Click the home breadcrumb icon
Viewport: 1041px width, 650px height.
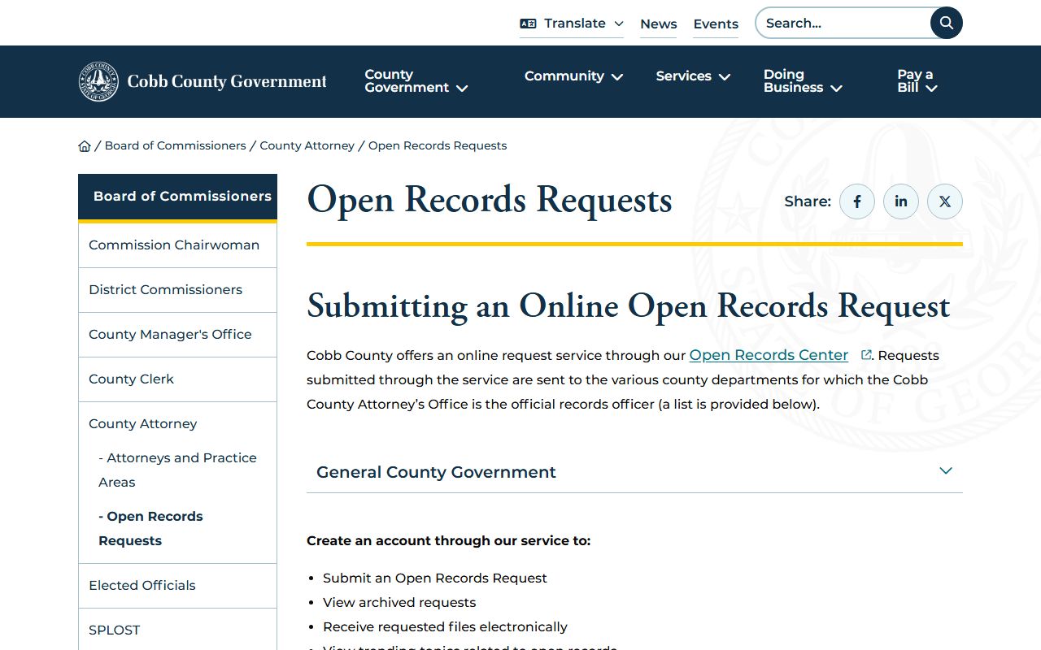point(85,146)
